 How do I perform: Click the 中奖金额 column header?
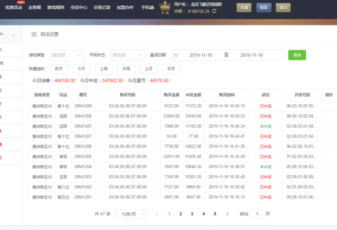pos(193,95)
